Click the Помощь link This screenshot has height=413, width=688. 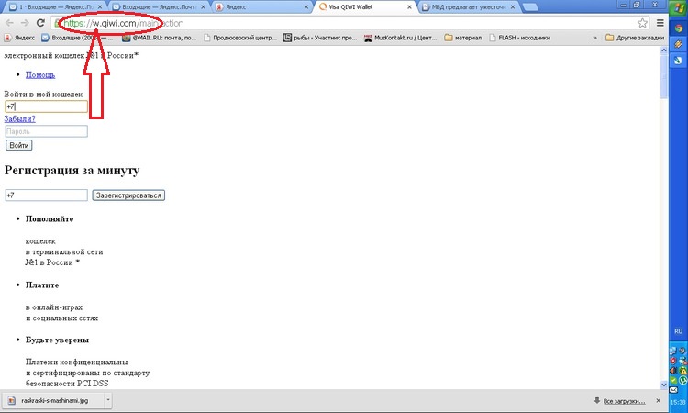40,74
